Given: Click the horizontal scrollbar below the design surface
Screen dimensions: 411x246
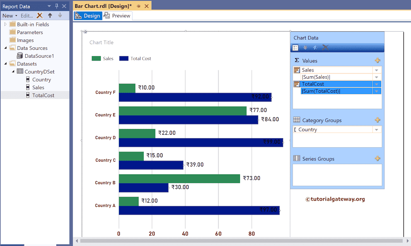Looking at the screenshot, I should point(241,241).
